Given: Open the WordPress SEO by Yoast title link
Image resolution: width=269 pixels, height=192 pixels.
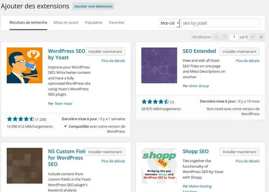Looking at the screenshot, I should click(66, 54).
